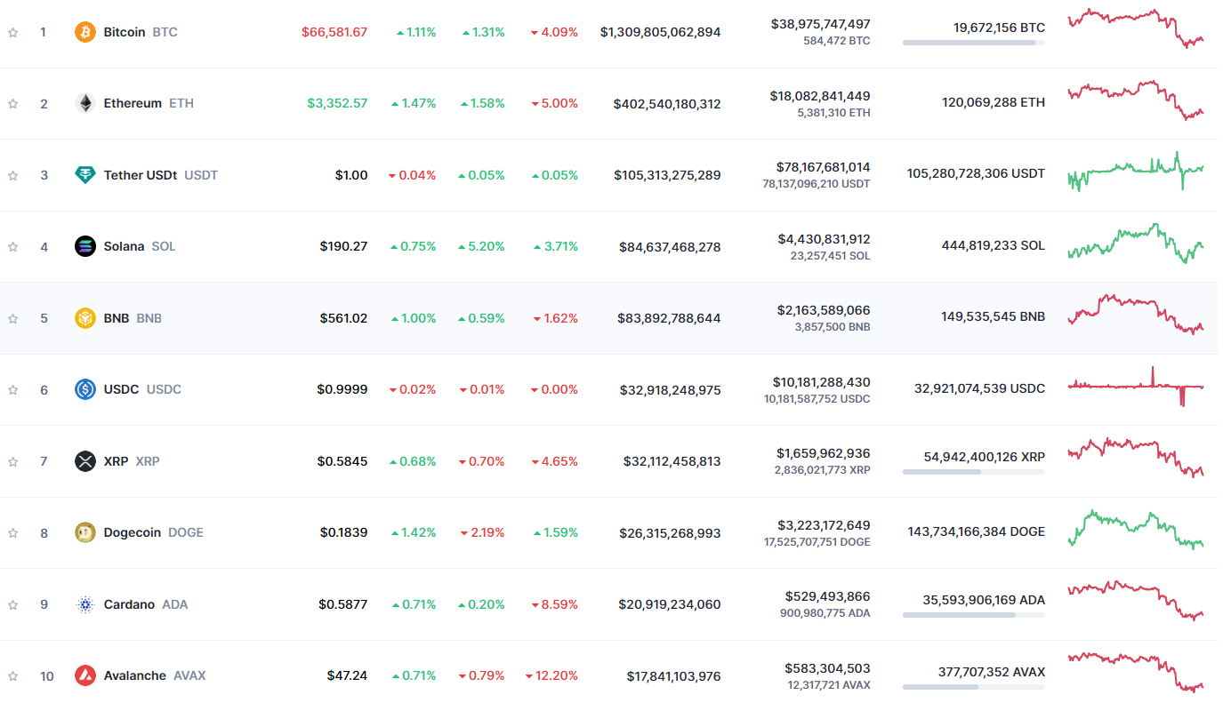1223x703 pixels.
Task: Click USDC volume $10,181,288,430
Action: [x=824, y=382]
